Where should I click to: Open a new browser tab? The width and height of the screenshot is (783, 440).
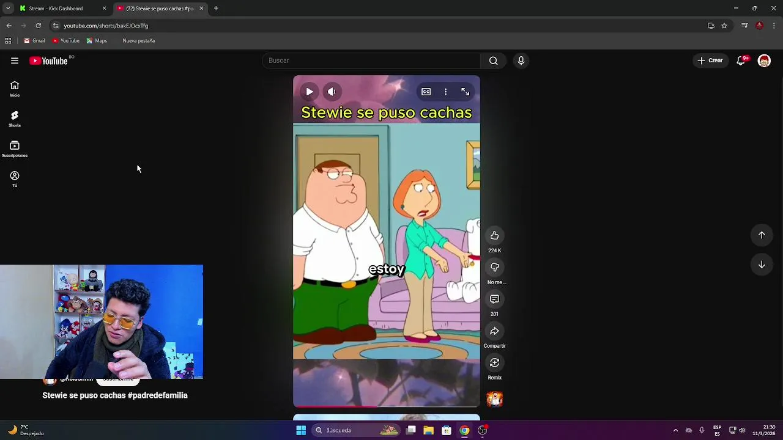click(x=216, y=9)
